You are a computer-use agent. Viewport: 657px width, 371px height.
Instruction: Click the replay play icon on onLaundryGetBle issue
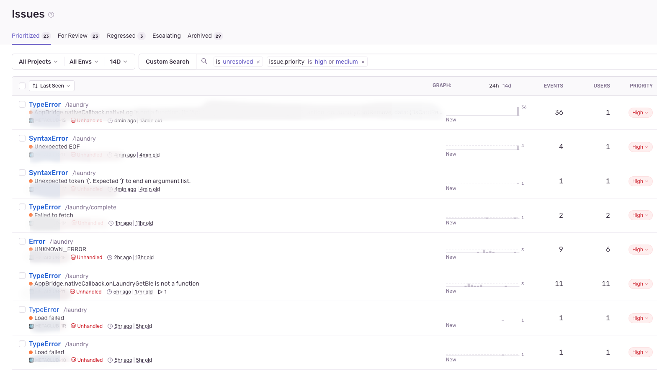coord(160,292)
